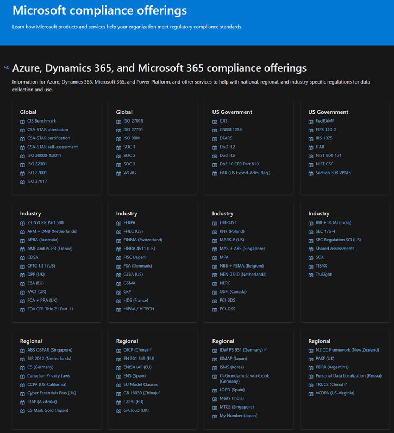Click the book icon next to WCAG
The height and width of the screenshot is (433, 394).
pyautogui.click(x=118, y=173)
